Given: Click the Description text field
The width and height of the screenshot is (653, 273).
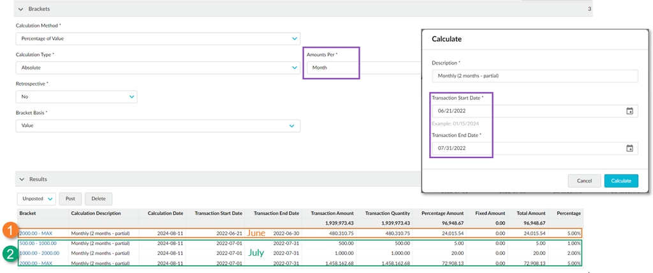Looking at the screenshot, I should (x=534, y=77).
